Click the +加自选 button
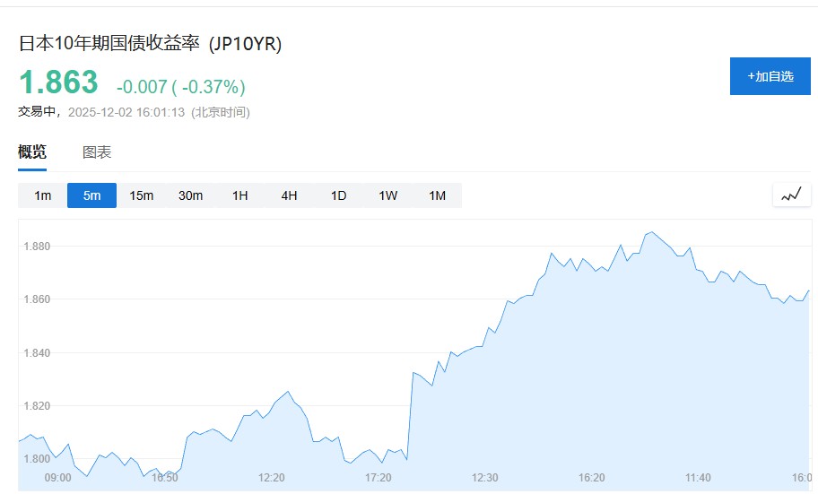This screenshot has width=818, height=494. (770, 76)
